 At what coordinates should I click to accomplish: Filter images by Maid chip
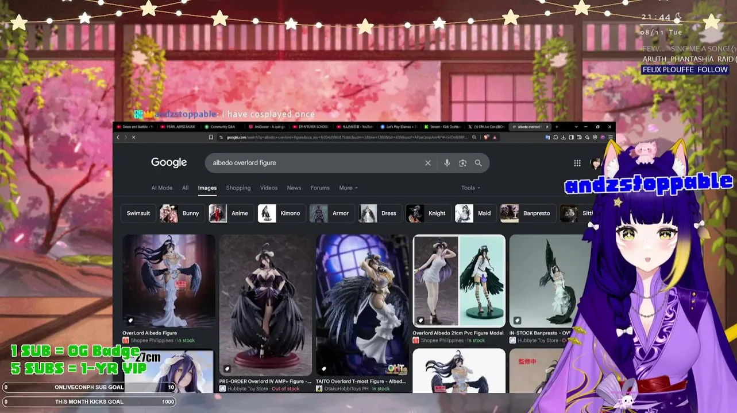click(x=475, y=213)
